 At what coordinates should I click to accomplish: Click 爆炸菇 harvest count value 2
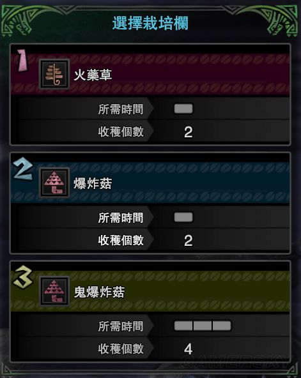tap(189, 240)
